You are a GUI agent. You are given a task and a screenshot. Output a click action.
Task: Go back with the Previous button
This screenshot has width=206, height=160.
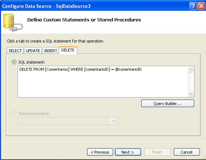pos(100,152)
